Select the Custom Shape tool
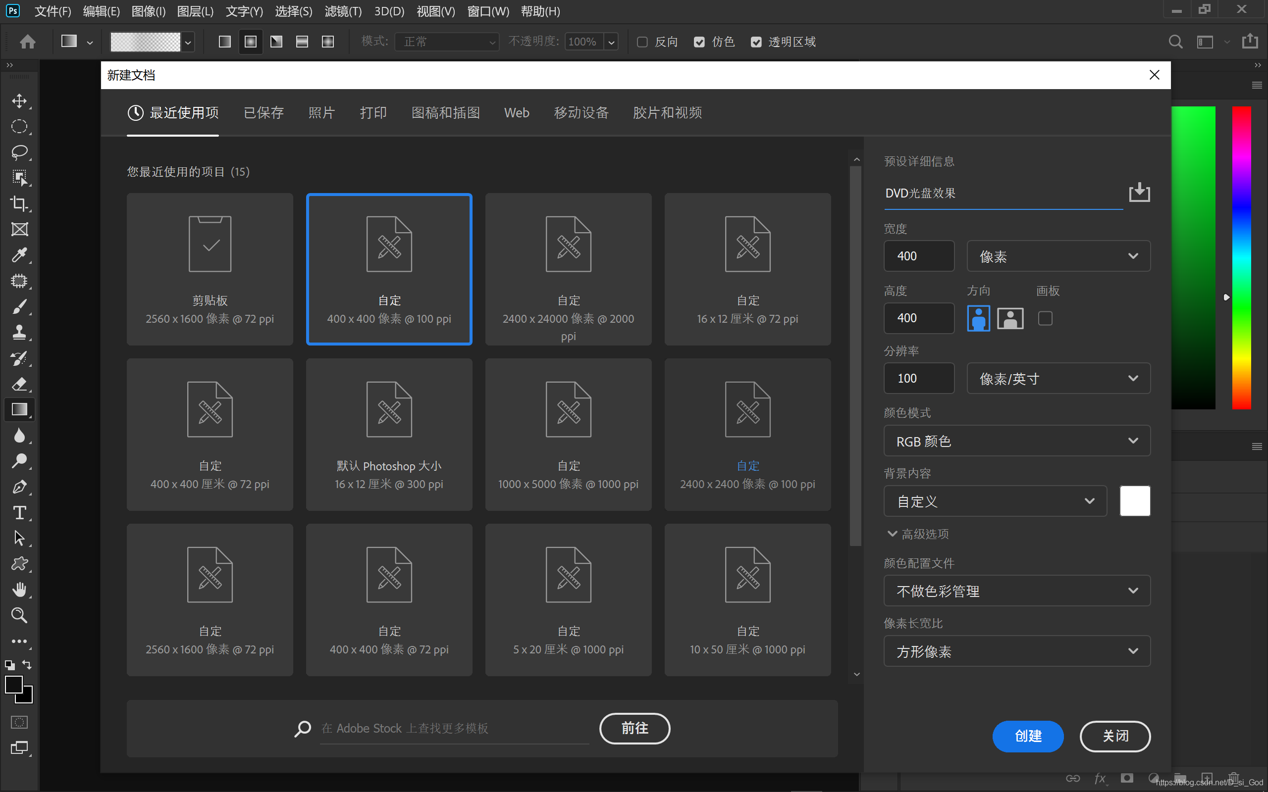The height and width of the screenshot is (792, 1268). (19, 564)
